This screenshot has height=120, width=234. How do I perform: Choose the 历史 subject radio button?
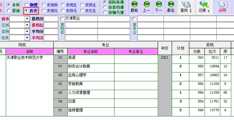coord(26,11)
